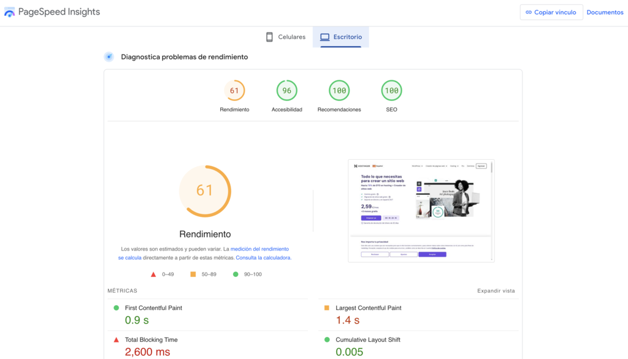Screen dimensions: 628x359
Task: Click the orange square beside Largest Contentful Paint
Action: coord(327,308)
